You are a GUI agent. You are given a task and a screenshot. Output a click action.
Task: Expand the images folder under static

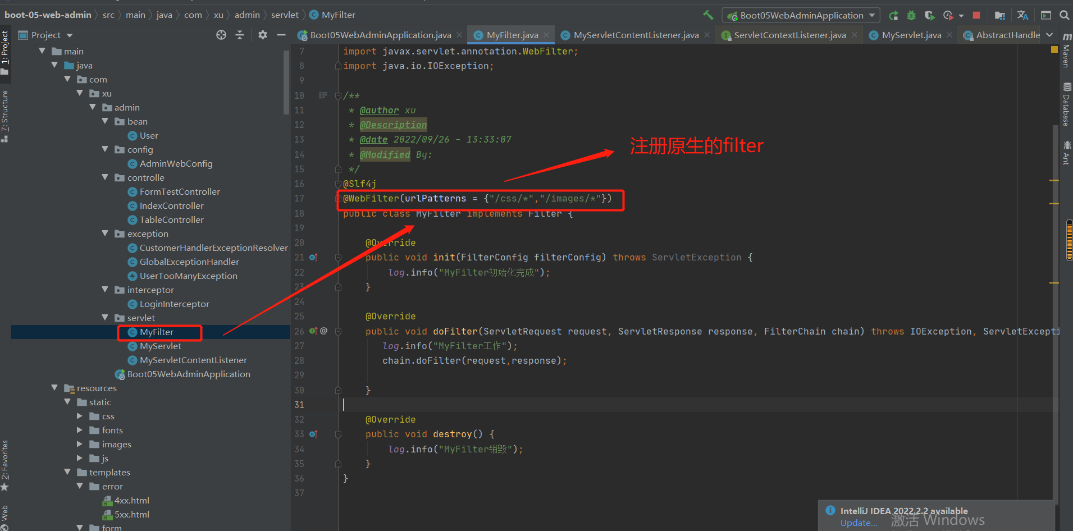coord(80,444)
